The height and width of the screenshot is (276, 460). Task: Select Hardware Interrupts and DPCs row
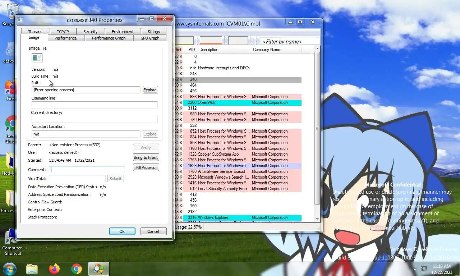[238, 68]
